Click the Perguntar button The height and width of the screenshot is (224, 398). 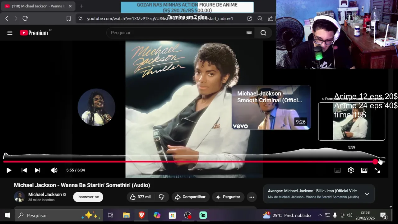click(x=228, y=197)
